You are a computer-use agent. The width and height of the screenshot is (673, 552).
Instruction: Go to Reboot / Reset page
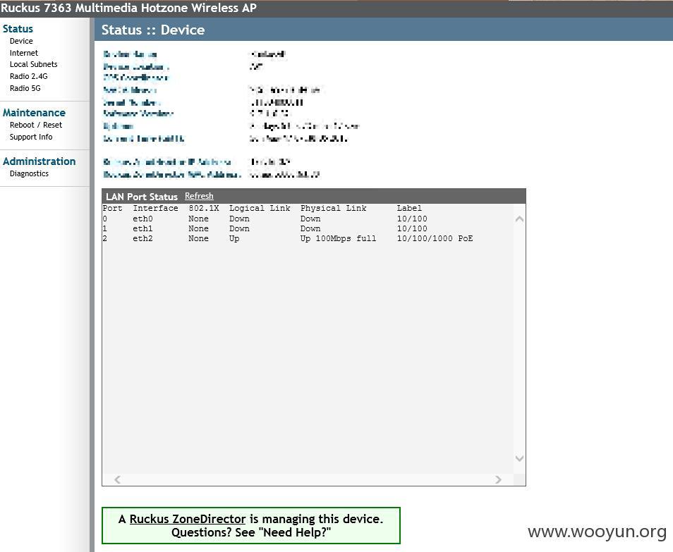(x=35, y=125)
